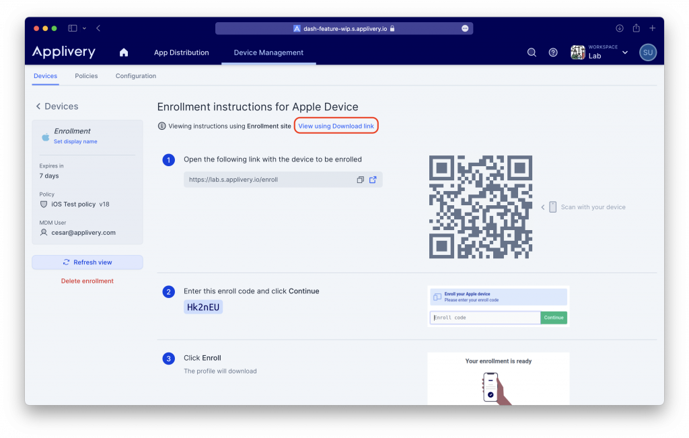Click the enroll code Hk2nEU

[x=203, y=307]
